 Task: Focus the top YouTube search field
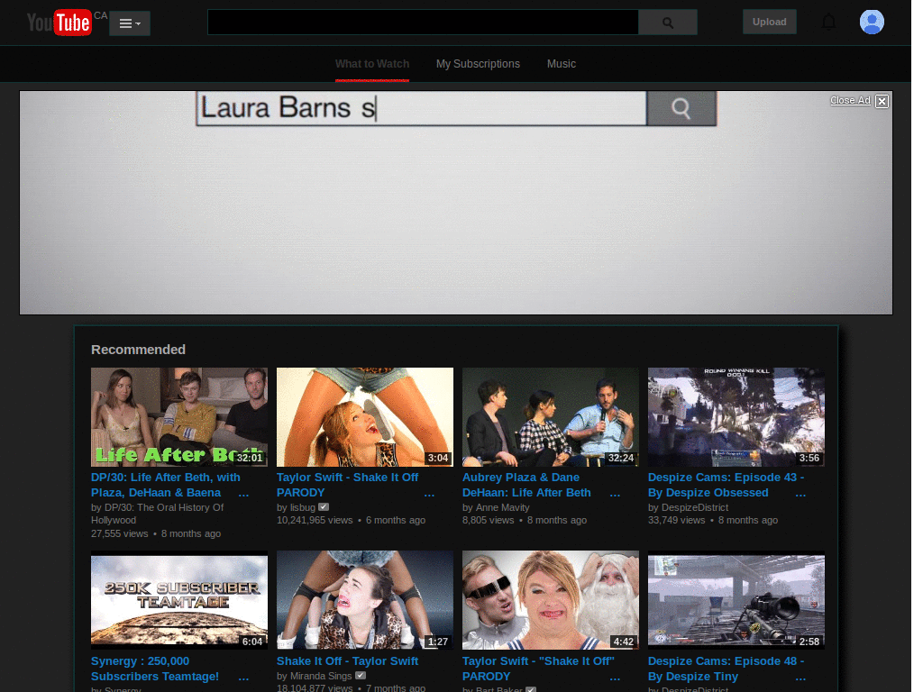click(x=423, y=23)
